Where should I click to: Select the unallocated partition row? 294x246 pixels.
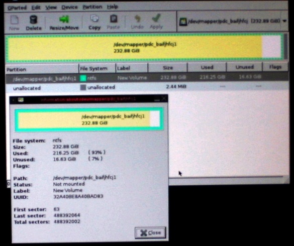point(147,87)
